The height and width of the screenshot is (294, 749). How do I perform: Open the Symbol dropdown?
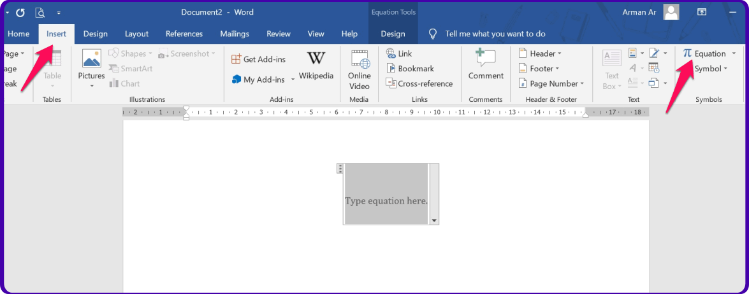pyautogui.click(x=711, y=69)
